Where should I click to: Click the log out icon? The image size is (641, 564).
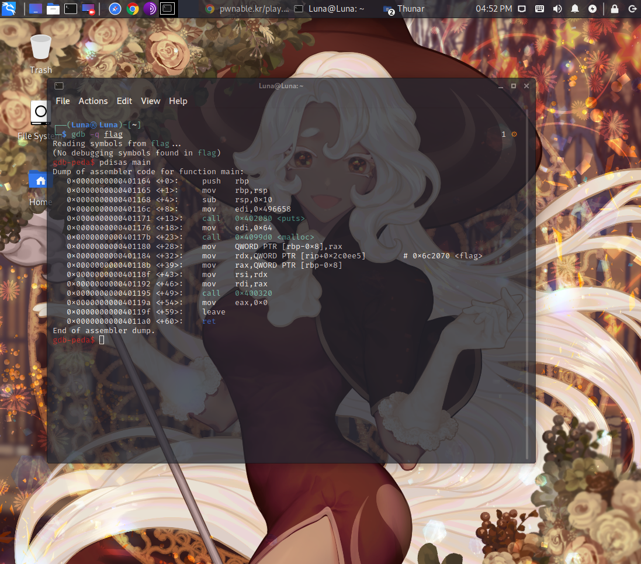[x=632, y=9]
